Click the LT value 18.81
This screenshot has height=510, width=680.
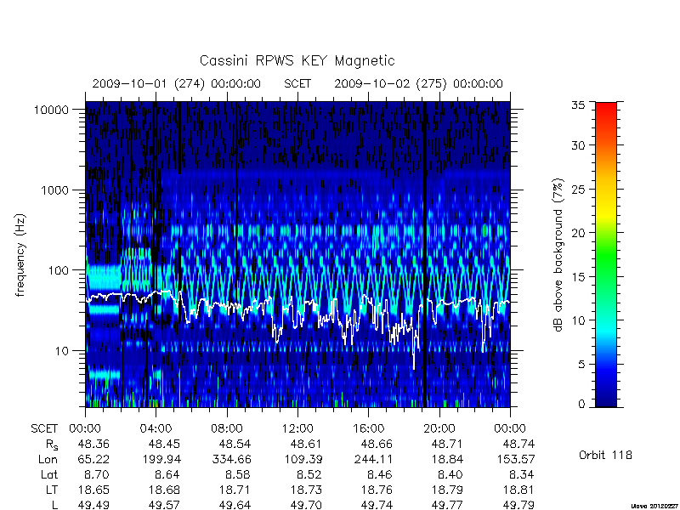pyautogui.click(x=518, y=490)
